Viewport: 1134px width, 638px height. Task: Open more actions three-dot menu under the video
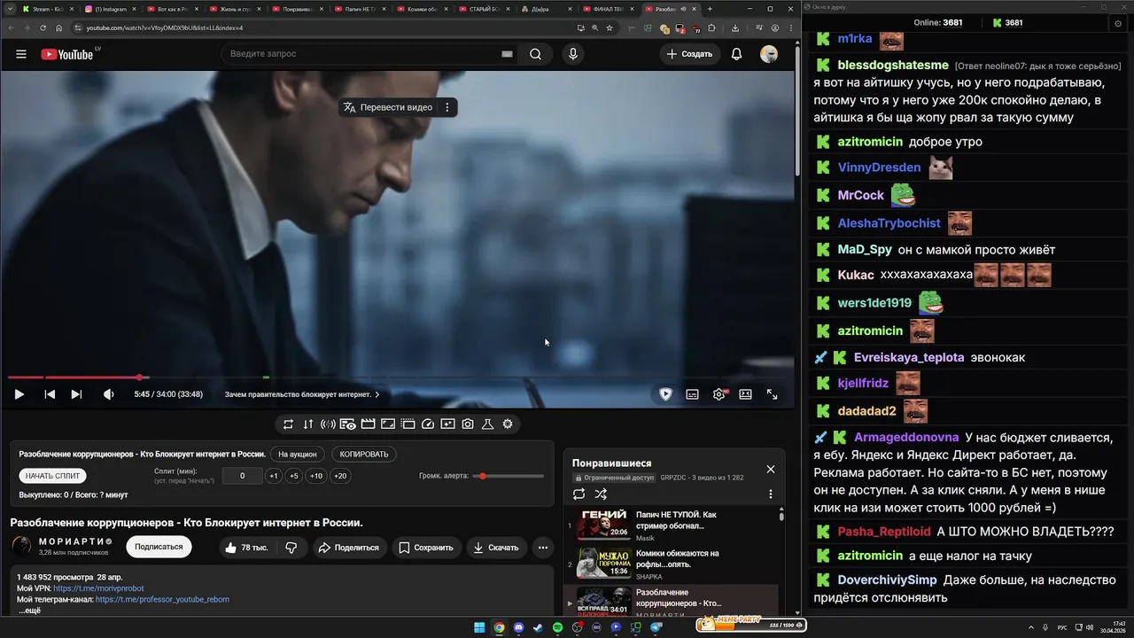[x=542, y=548]
